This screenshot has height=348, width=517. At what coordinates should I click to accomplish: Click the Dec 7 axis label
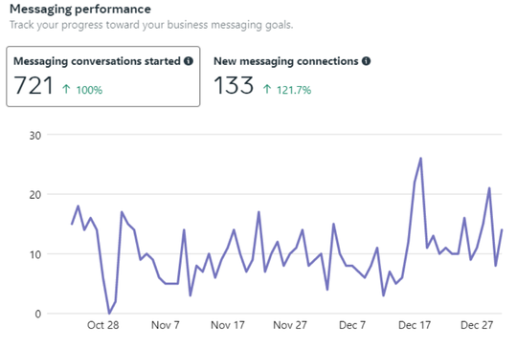[352, 325]
